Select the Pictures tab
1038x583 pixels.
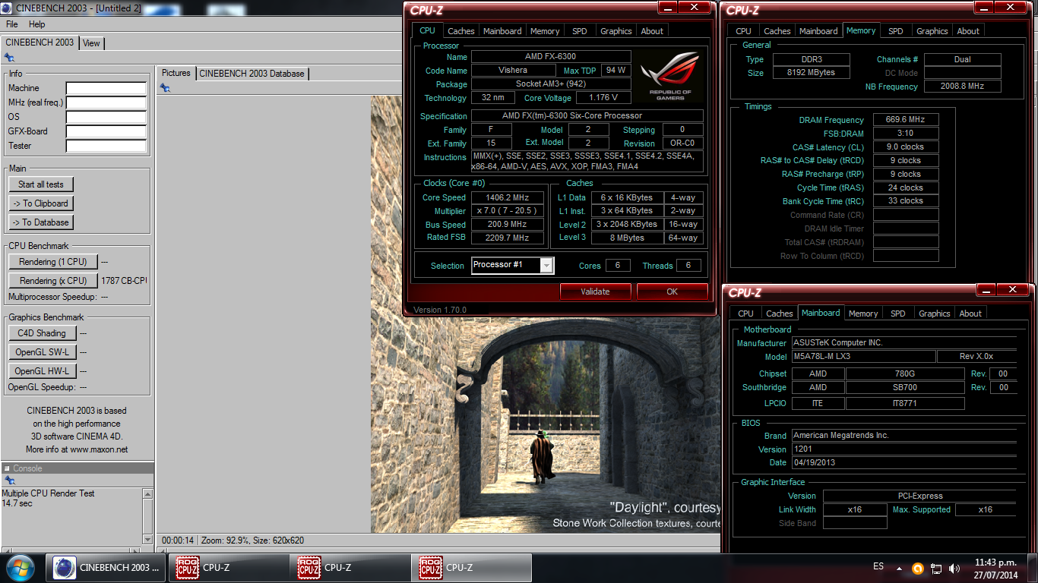(x=176, y=73)
